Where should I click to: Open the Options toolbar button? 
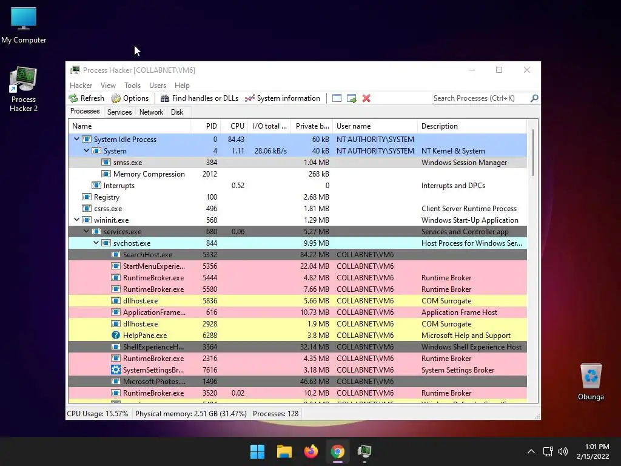(130, 98)
